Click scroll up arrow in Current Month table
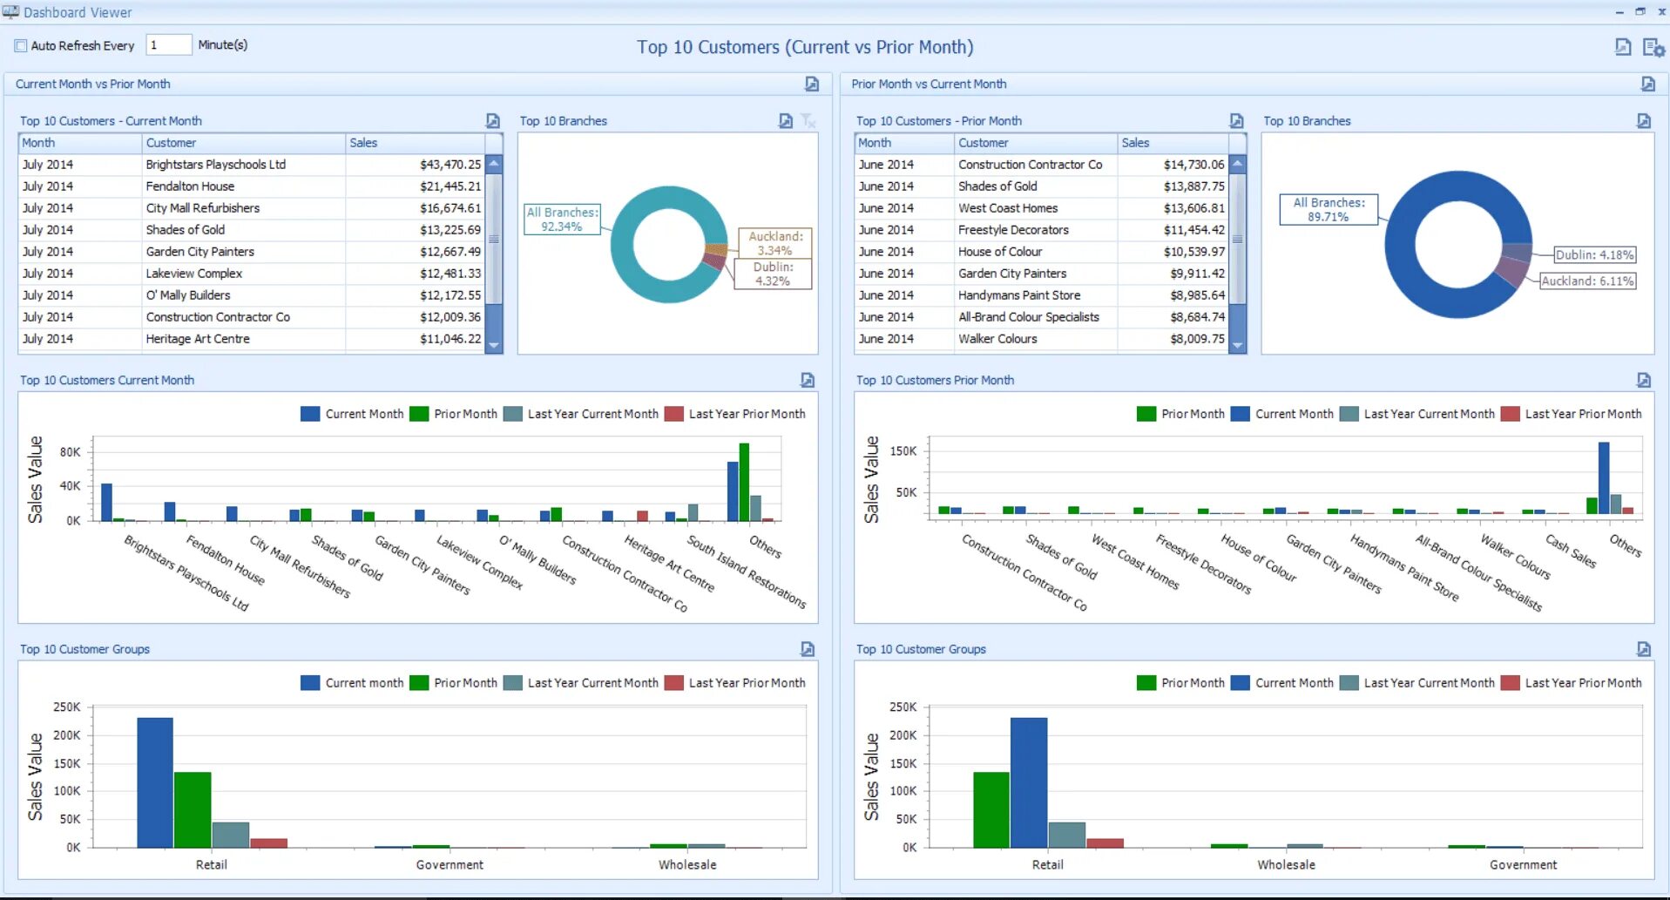This screenshot has width=1670, height=900. coord(494,164)
